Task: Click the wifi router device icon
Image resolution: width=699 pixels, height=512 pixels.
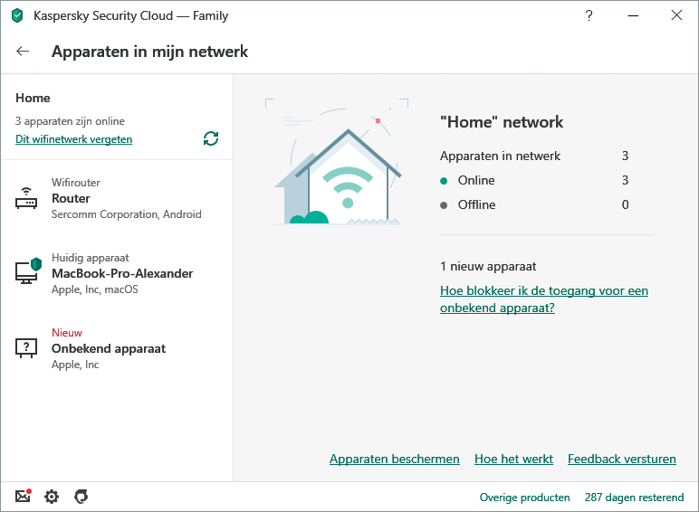Action: pos(27,199)
